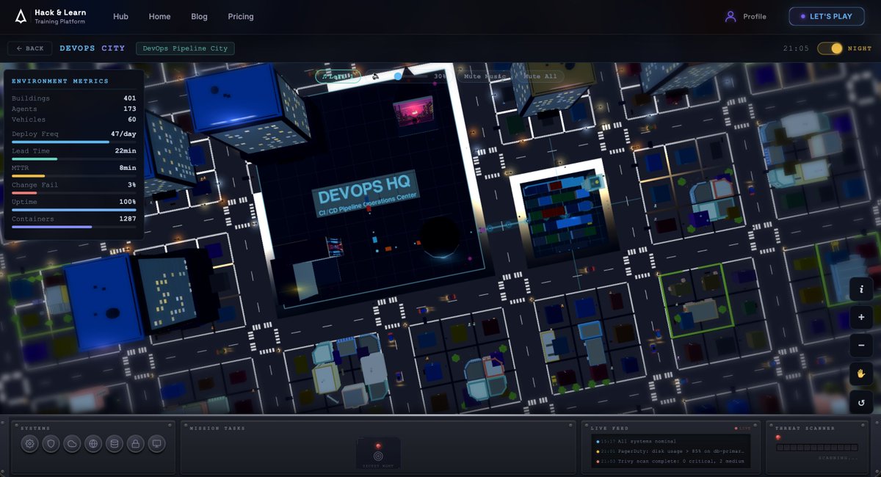The height and width of the screenshot is (477, 881).
Task: Click the speaker volume icon
Action: (x=375, y=76)
